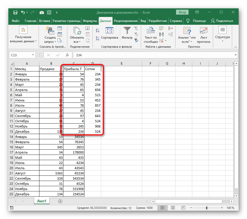
Task: Add a new sheet with plus button
Action: pyautogui.click(x=60, y=201)
